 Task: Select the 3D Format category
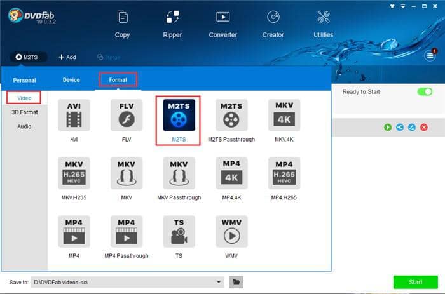pyautogui.click(x=24, y=112)
